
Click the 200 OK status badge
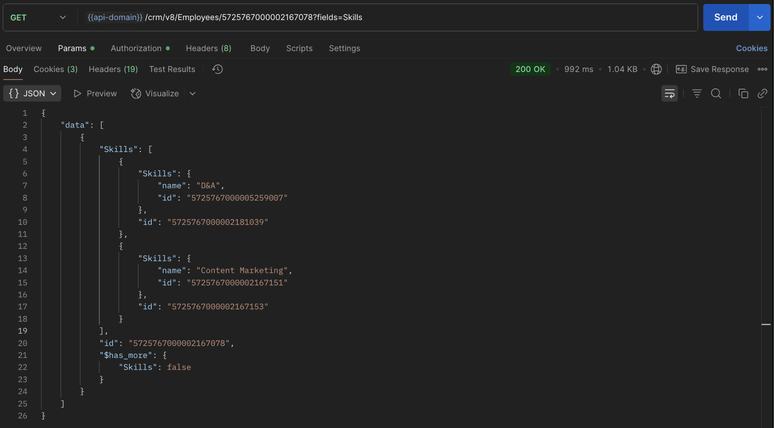click(x=530, y=69)
